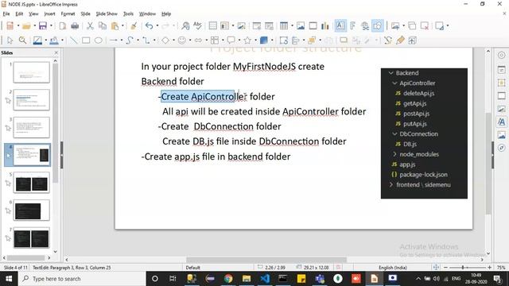Viewport: 509px width, 286px height.
Task: Open the Save button dropdown arrow
Action: click(51, 25)
